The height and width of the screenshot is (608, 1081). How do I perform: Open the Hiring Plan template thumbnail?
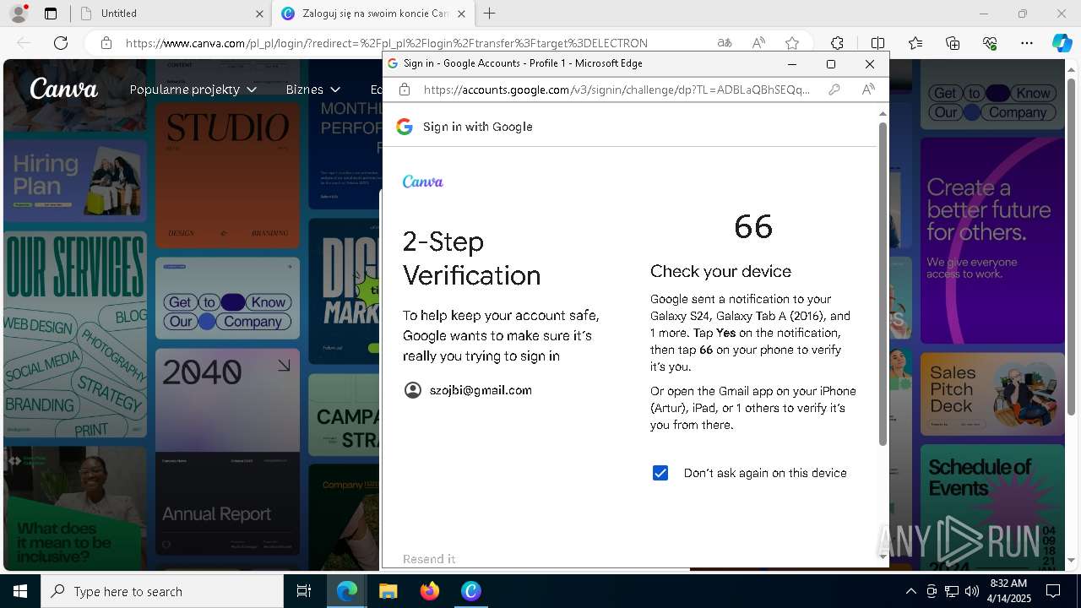pos(75,181)
